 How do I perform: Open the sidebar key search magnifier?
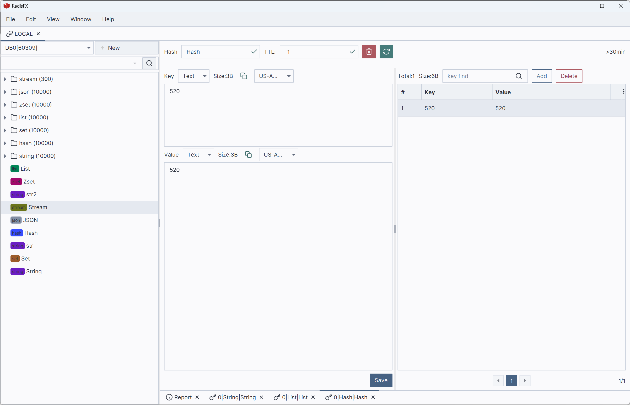pos(149,63)
